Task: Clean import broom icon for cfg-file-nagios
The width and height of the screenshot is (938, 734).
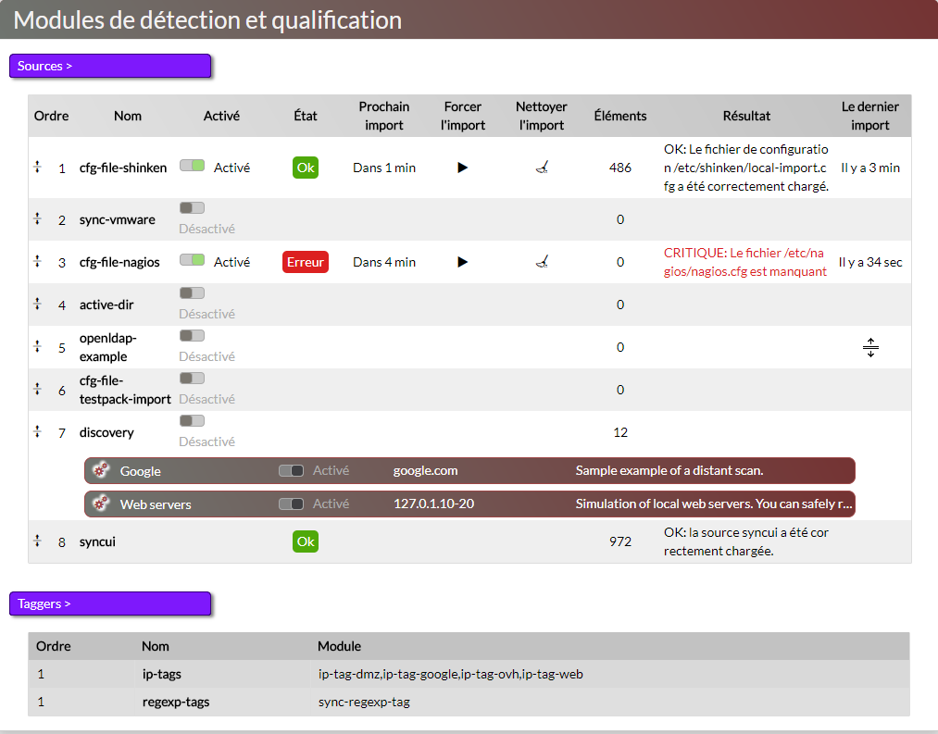Action: click(x=542, y=262)
